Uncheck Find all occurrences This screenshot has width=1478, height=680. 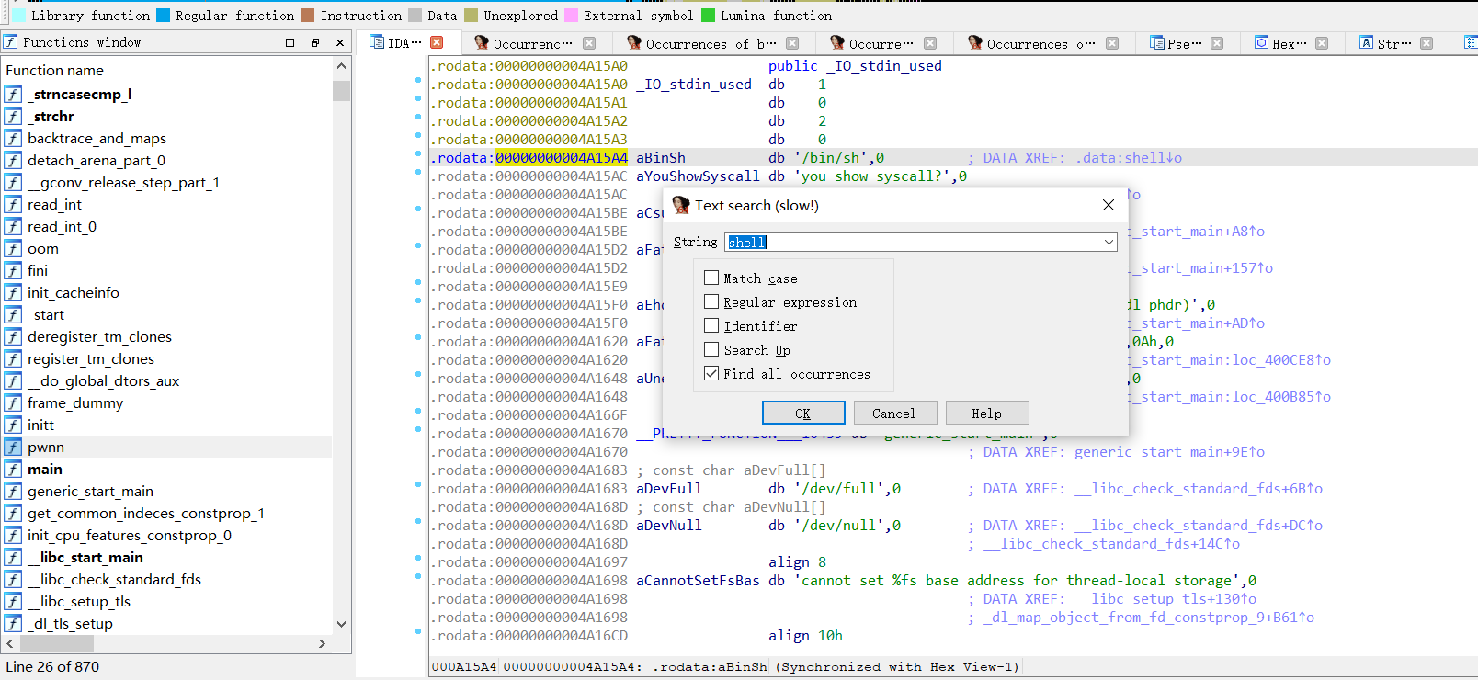pos(711,373)
